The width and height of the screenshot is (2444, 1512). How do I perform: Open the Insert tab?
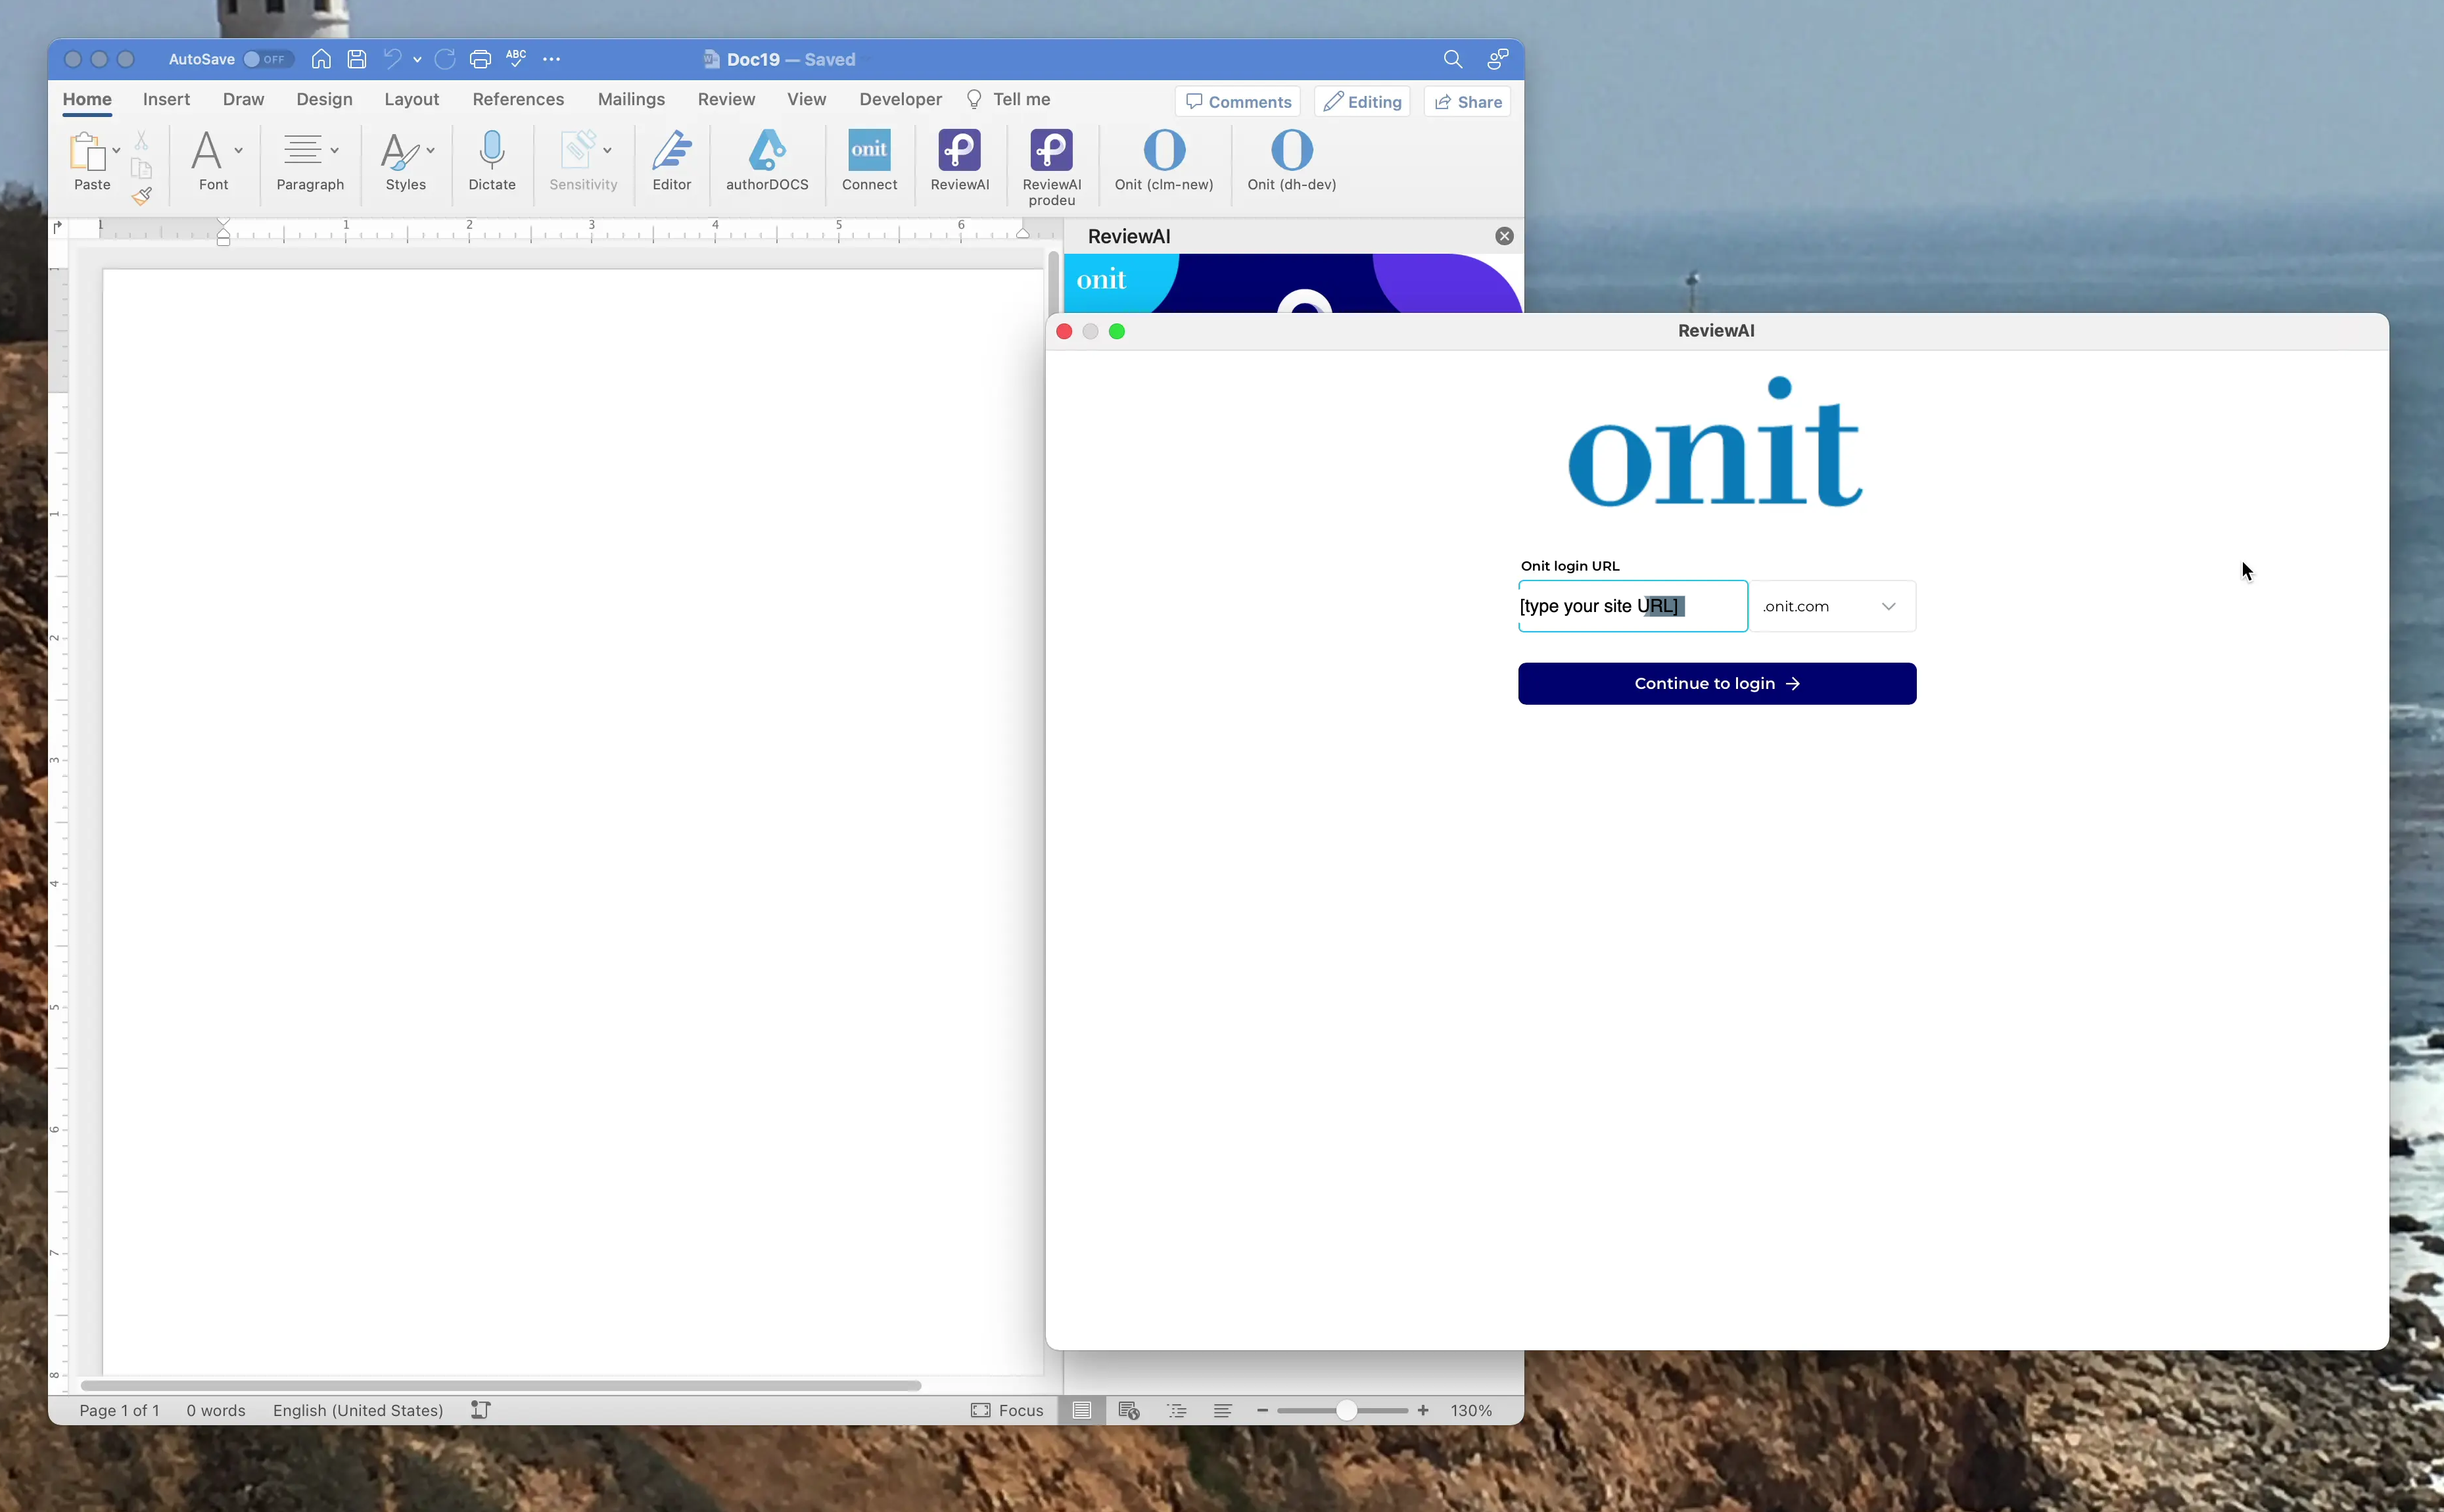pos(166,99)
